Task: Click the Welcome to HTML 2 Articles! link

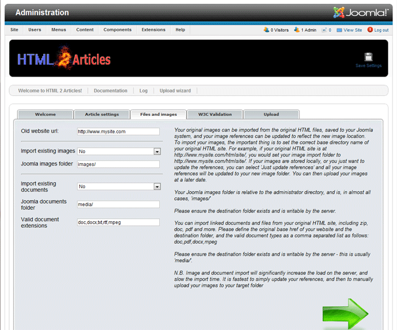Action: (x=50, y=91)
